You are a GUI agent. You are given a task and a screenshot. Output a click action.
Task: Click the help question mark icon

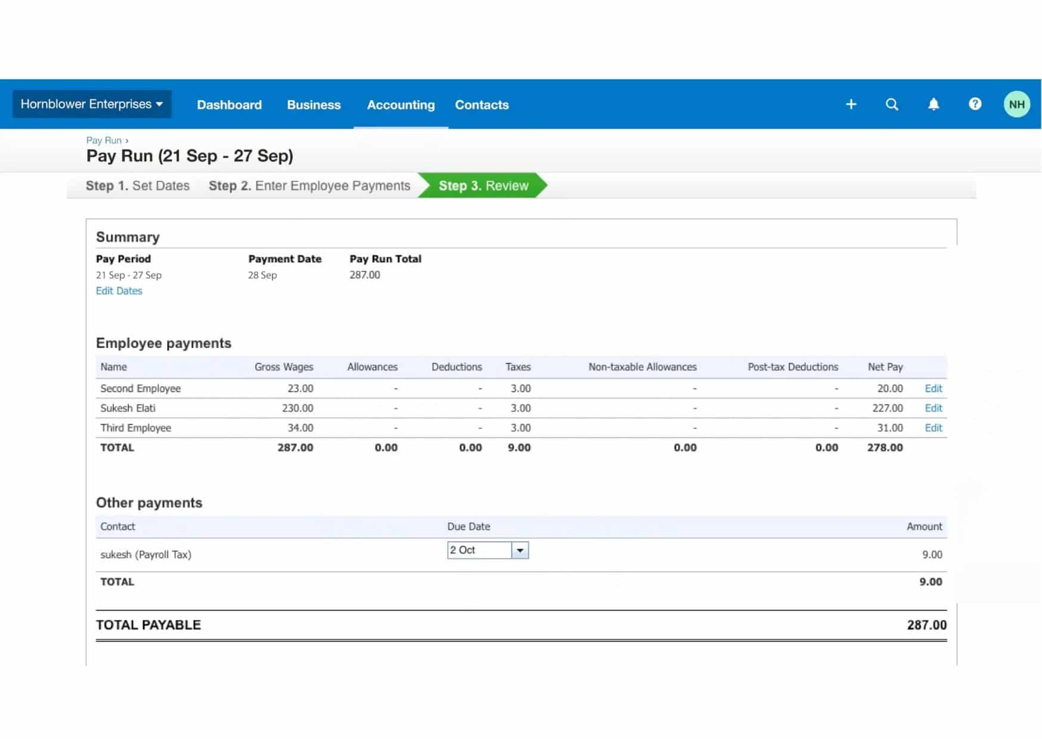[x=975, y=104]
